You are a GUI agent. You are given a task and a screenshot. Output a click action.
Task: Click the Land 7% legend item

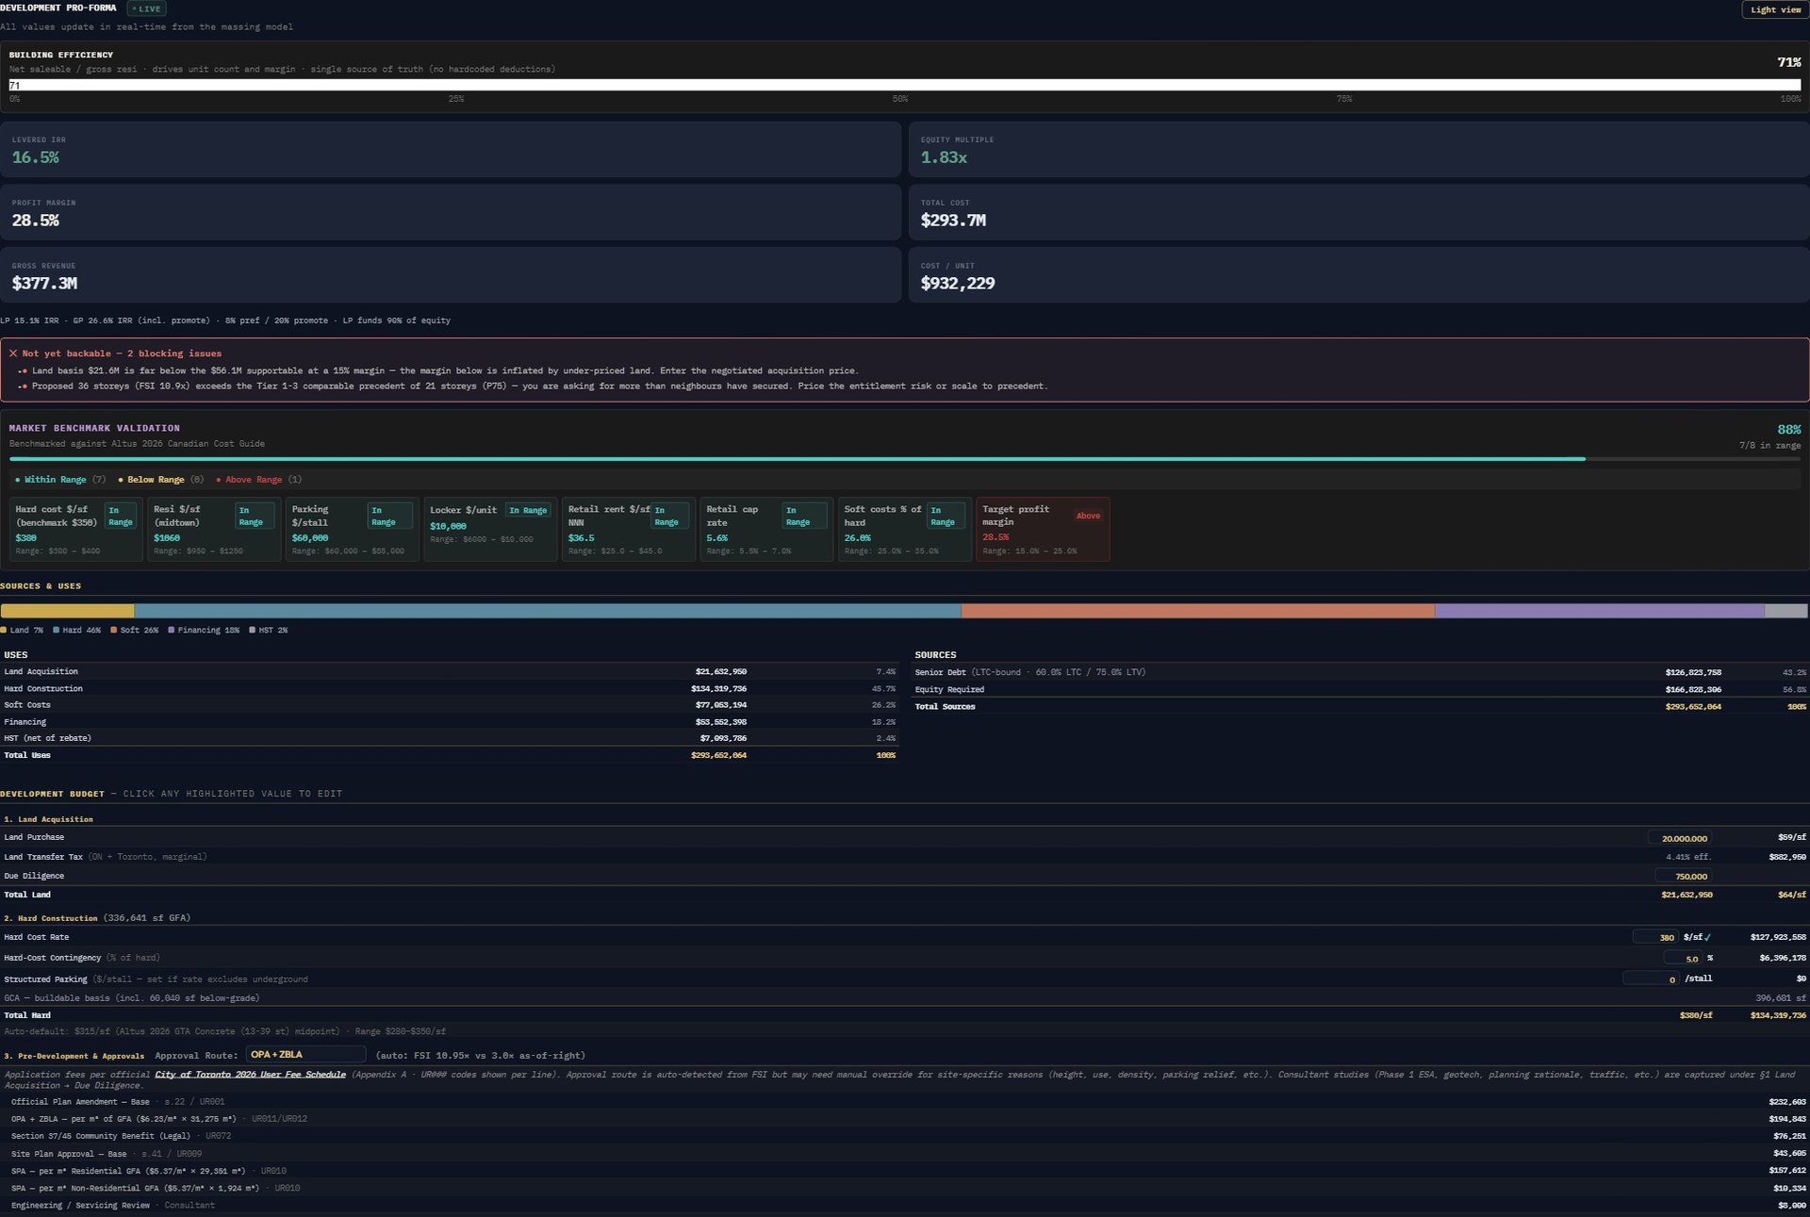[x=22, y=631]
